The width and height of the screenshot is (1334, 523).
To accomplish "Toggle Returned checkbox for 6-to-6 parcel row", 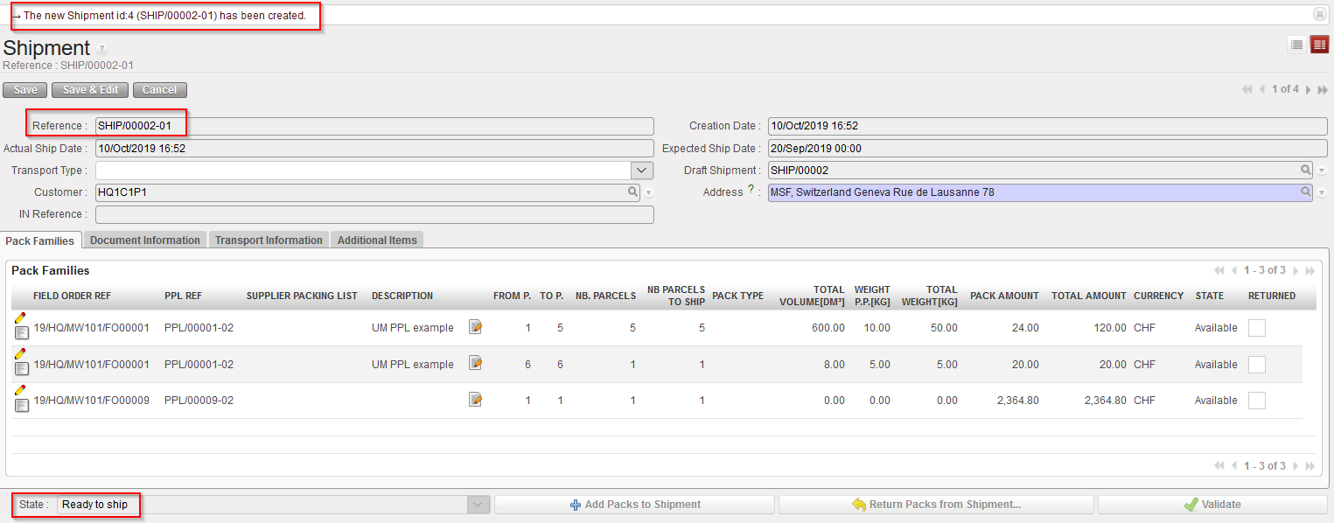I will pos(1256,365).
